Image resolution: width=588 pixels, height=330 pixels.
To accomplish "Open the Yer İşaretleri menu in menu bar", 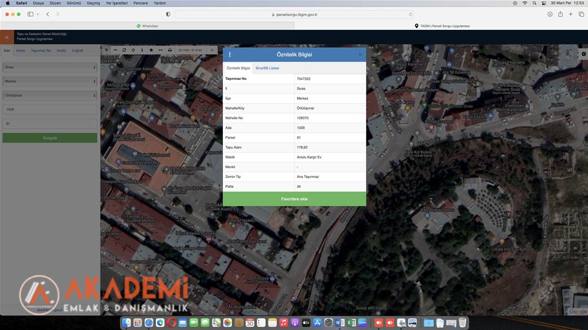I will [x=116, y=3].
